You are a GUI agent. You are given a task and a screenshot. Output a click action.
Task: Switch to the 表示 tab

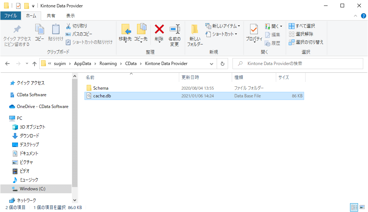pos(71,16)
